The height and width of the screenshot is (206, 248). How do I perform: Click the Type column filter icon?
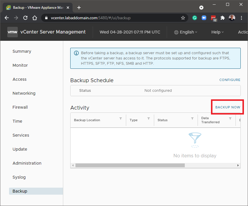(x=149, y=119)
